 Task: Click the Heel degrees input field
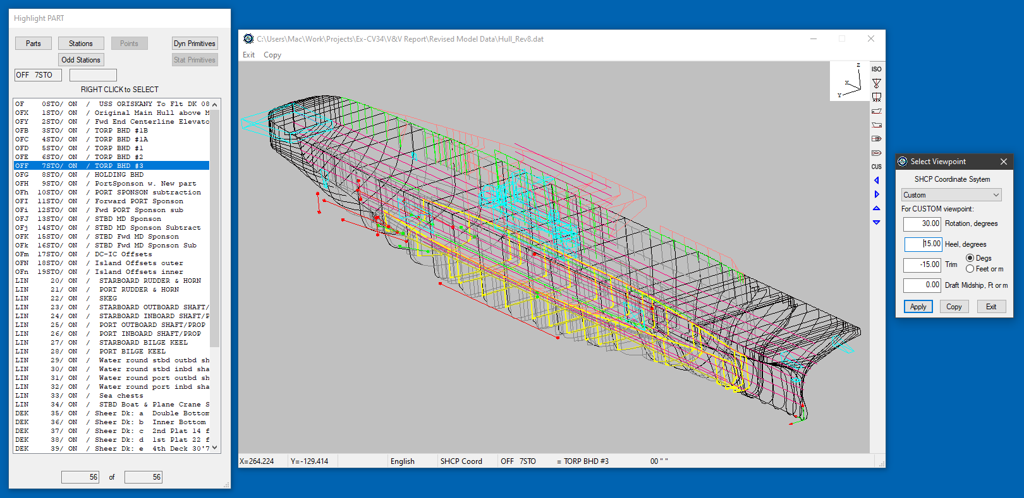923,244
